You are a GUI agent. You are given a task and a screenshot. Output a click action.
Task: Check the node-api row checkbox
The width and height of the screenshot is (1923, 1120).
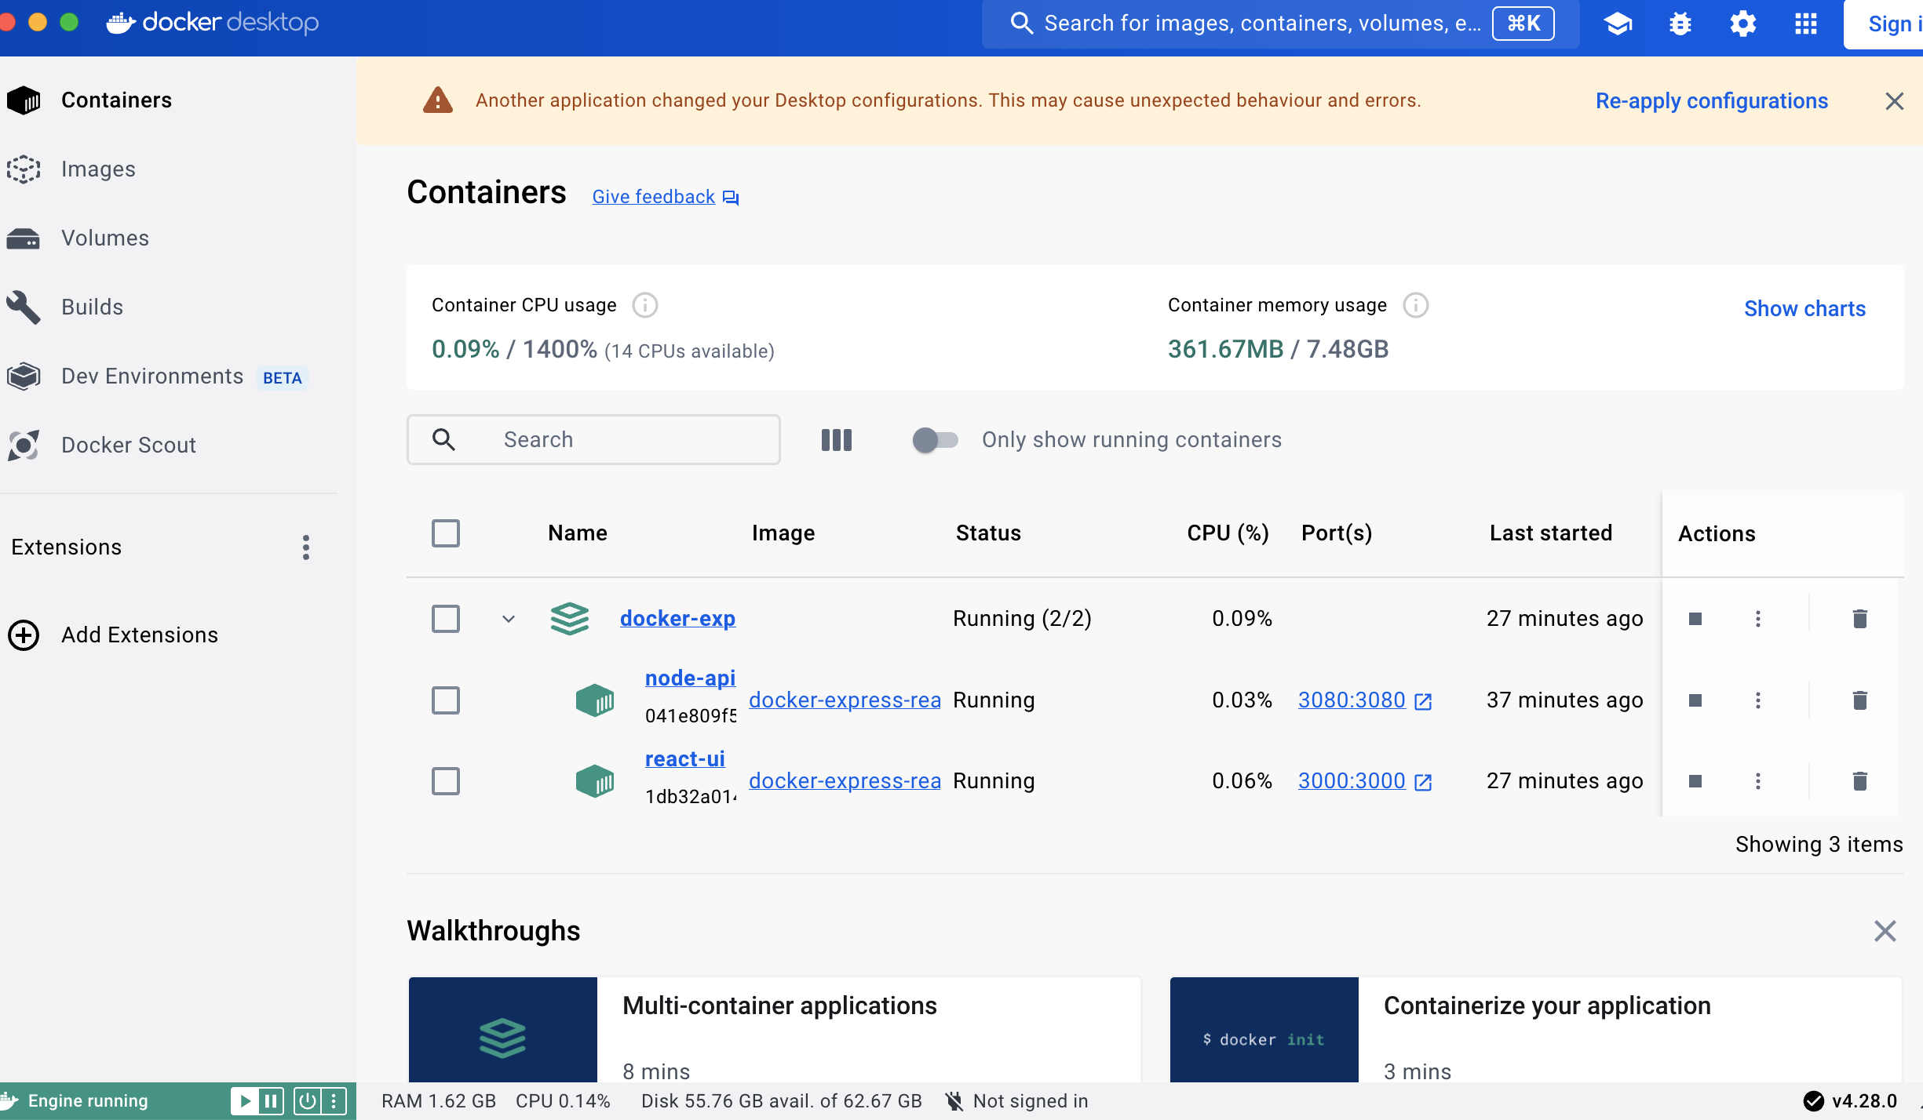445,700
